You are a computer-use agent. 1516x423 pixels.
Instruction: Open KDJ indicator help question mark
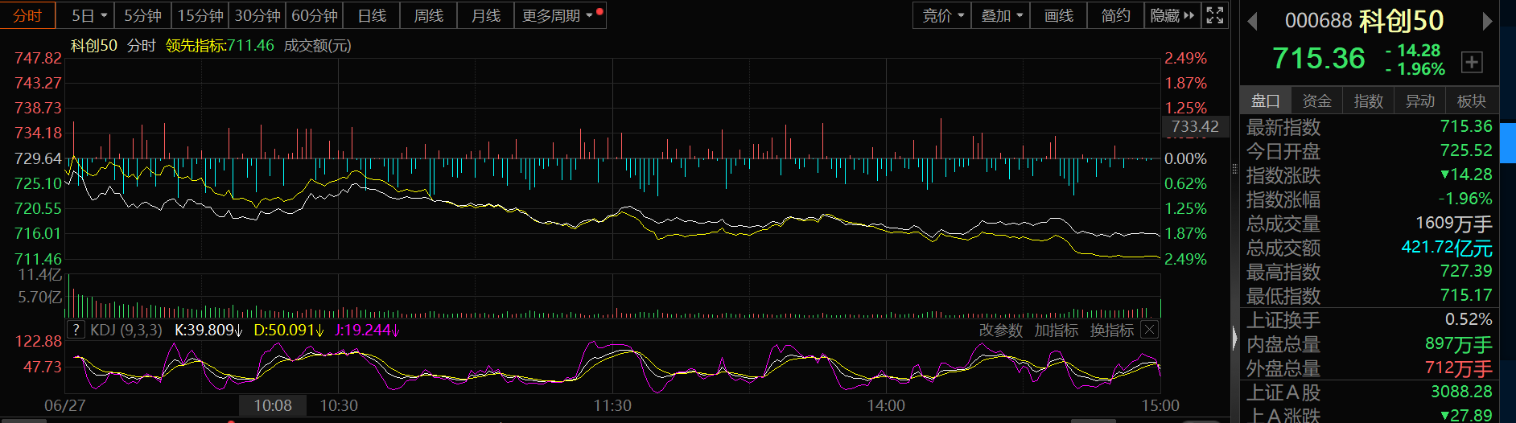(76, 330)
